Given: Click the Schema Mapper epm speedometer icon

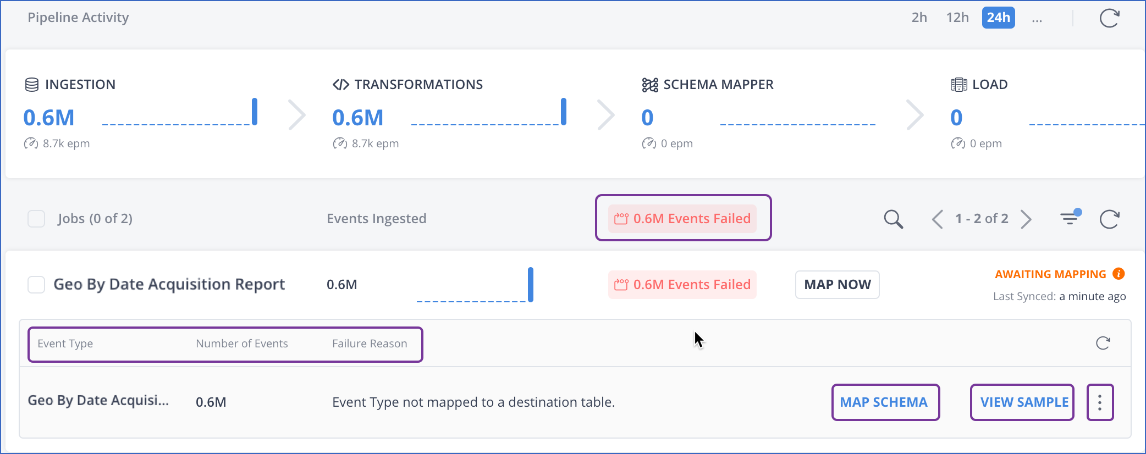Looking at the screenshot, I should coord(649,143).
